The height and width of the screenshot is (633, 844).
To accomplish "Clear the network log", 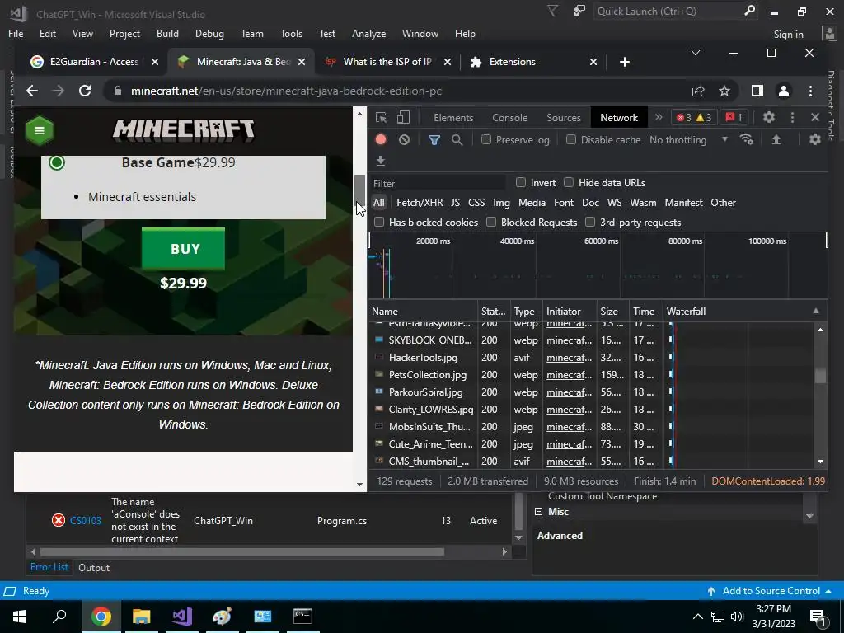I will pyautogui.click(x=404, y=140).
